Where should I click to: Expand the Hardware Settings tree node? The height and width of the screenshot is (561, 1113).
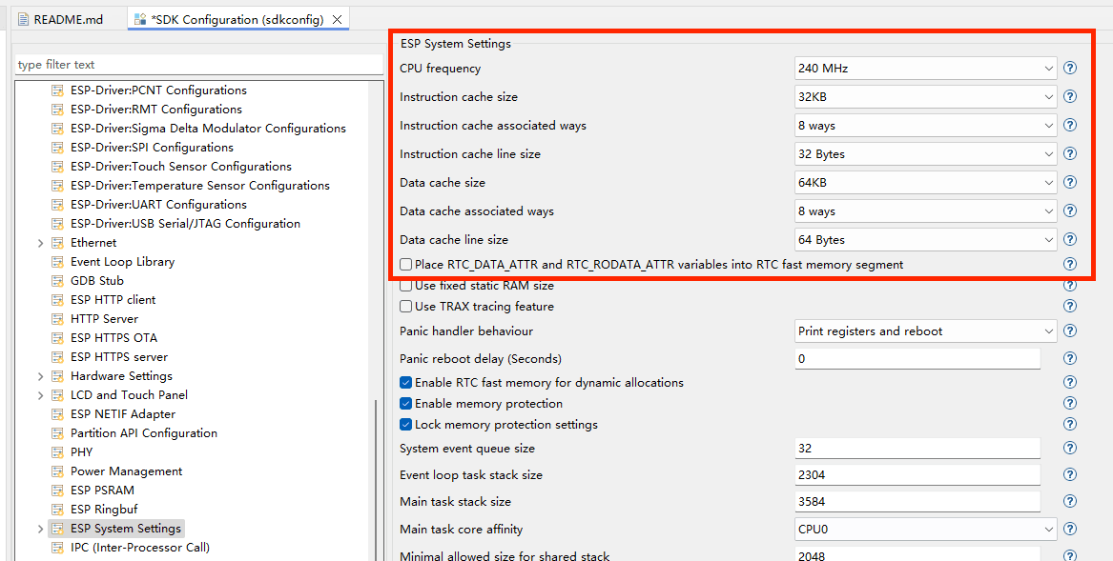(40, 376)
